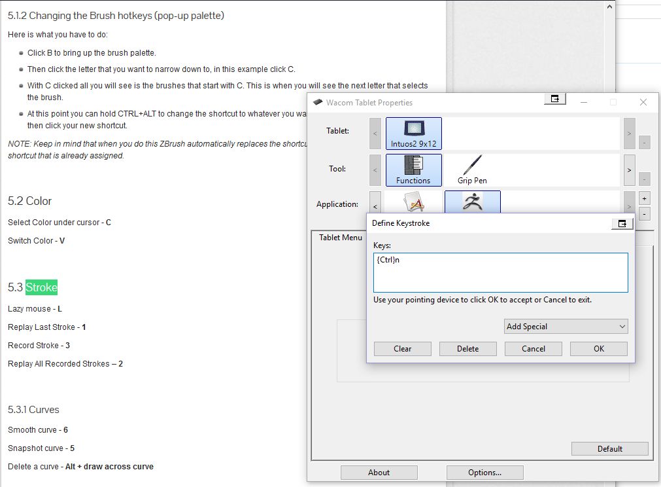Remove application with minus button
The image size is (661, 487).
click(644, 214)
